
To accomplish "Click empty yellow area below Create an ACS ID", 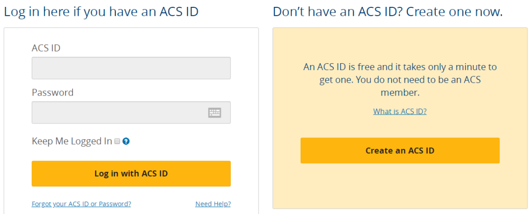I will (x=400, y=189).
